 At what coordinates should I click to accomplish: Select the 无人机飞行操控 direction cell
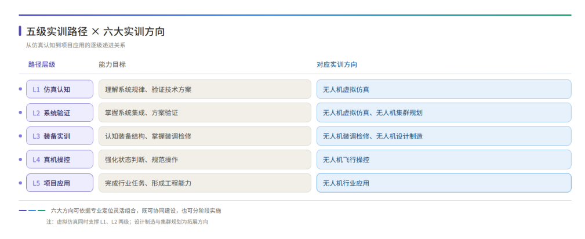tap(444, 160)
